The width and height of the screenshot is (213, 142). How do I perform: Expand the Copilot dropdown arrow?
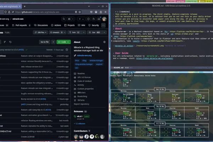coord(73,19)
